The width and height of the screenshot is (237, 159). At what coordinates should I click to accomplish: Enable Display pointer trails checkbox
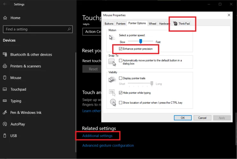121,78
